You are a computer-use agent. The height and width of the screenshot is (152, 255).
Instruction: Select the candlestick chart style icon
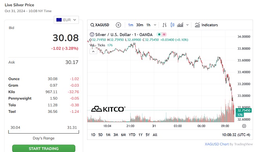172,25
